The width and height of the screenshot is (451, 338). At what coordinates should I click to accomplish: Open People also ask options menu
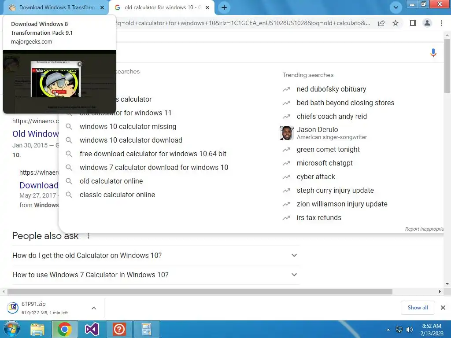(x=88, y=236)
